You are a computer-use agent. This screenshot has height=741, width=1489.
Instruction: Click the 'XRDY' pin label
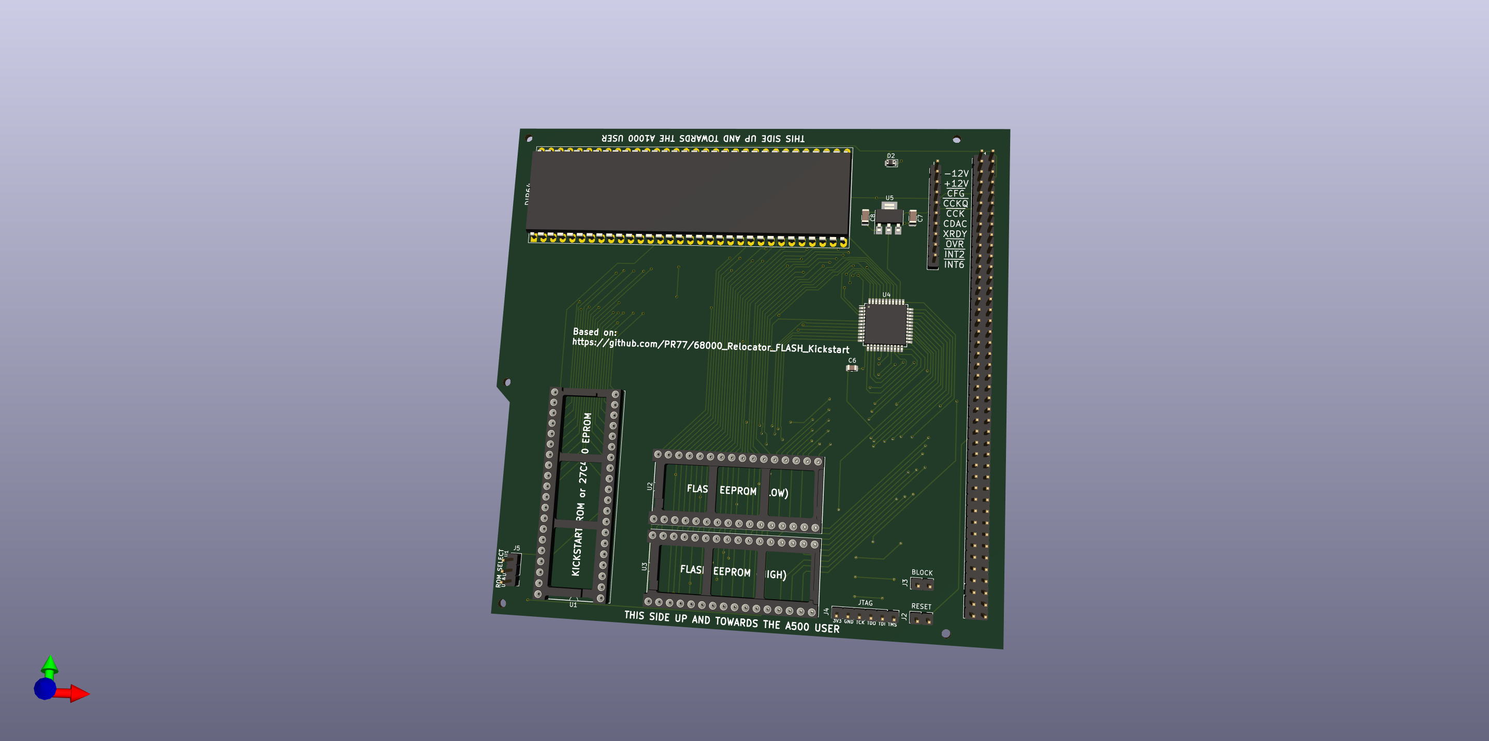[x=955, y=234]
